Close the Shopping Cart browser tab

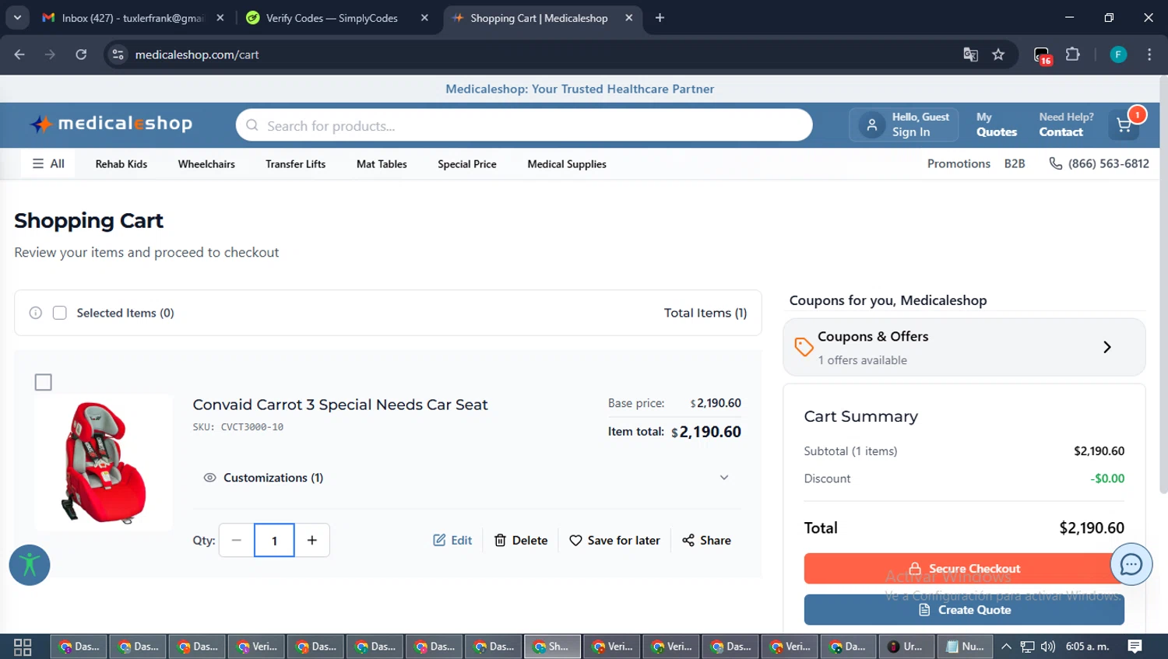click(x=628, y=18)
